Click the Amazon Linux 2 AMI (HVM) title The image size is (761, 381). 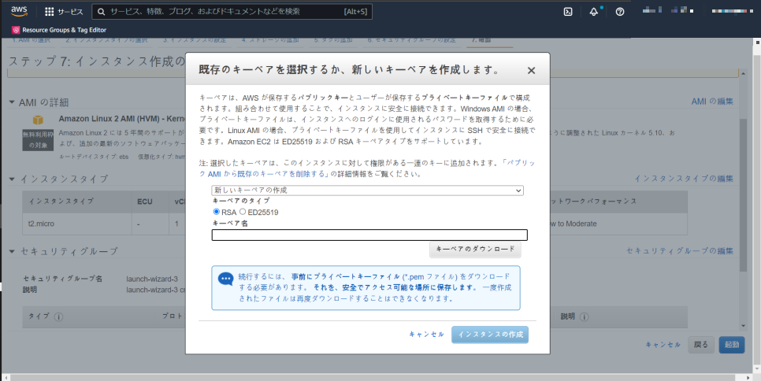point(122,119)
